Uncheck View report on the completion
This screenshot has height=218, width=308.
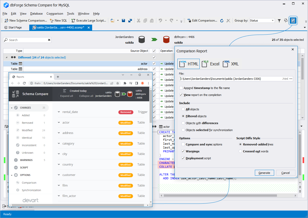coord(181,95)
